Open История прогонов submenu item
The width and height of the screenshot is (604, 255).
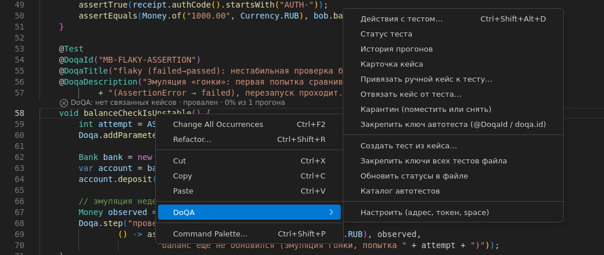pos(453,49)
